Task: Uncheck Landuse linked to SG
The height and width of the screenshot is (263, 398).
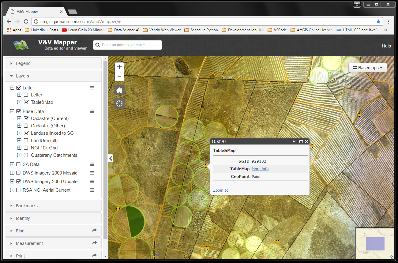Action: coord(26,133)
